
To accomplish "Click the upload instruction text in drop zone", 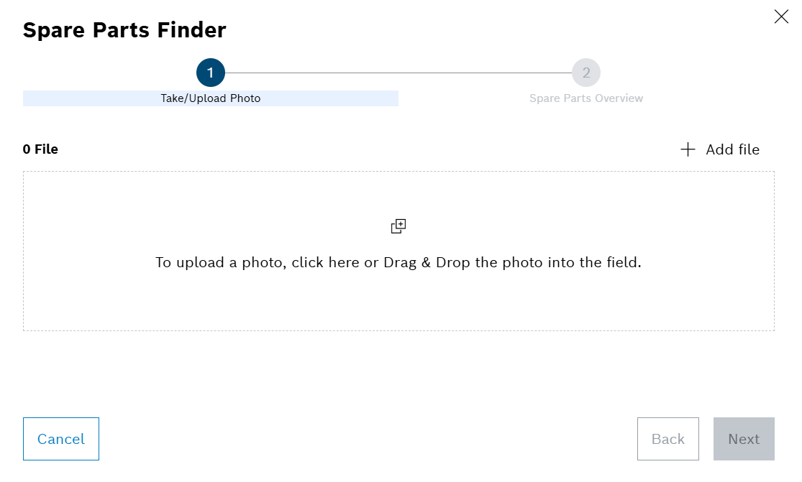I will (398, 262).
